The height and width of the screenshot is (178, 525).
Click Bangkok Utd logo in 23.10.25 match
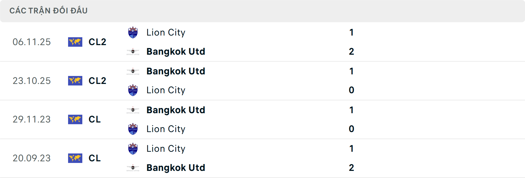click(x=133, y=71)
